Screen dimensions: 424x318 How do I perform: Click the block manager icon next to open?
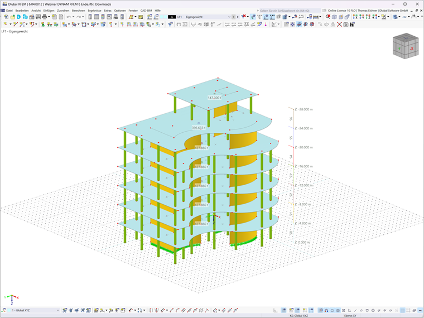pos(18,17)
